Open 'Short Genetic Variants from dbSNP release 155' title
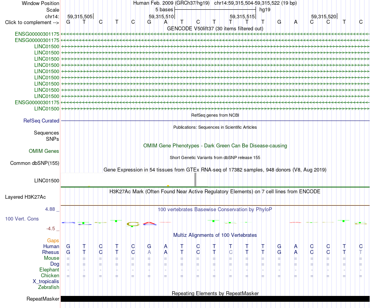Screen dimensions: 370x308 (215, 157)
